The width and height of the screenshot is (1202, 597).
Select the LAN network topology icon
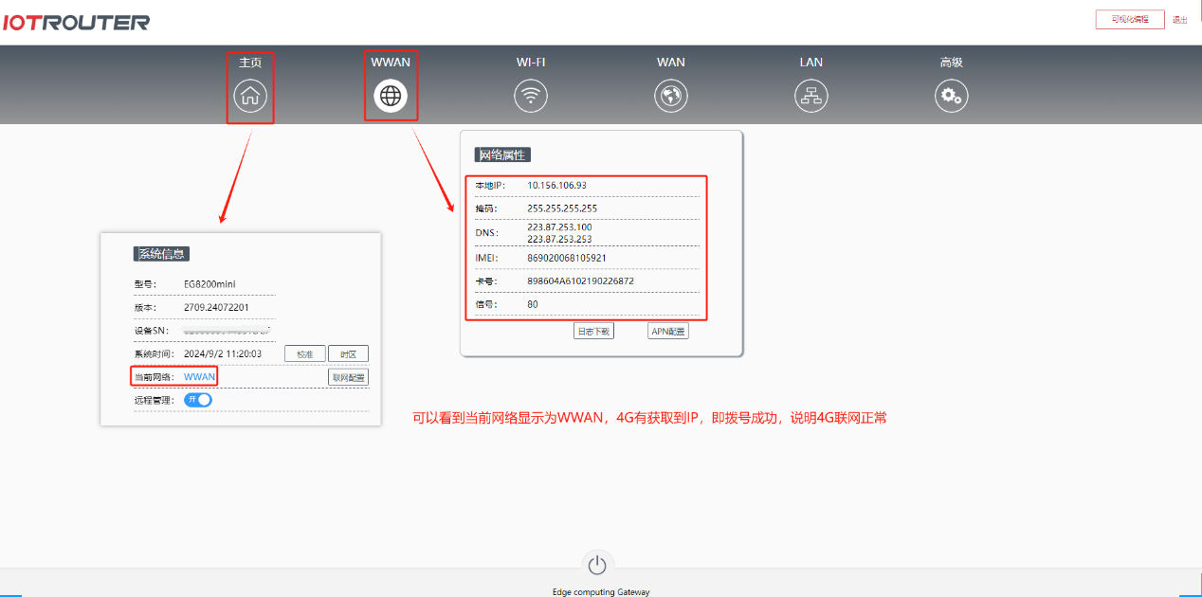[810, 95]
